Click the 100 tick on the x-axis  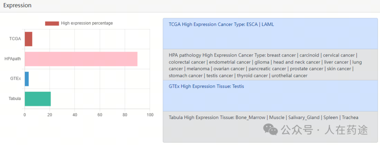pos(150,115)
